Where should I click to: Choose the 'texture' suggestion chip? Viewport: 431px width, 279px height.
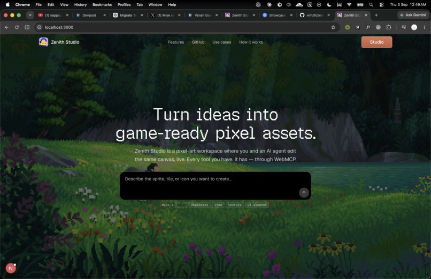click(234, 205)
